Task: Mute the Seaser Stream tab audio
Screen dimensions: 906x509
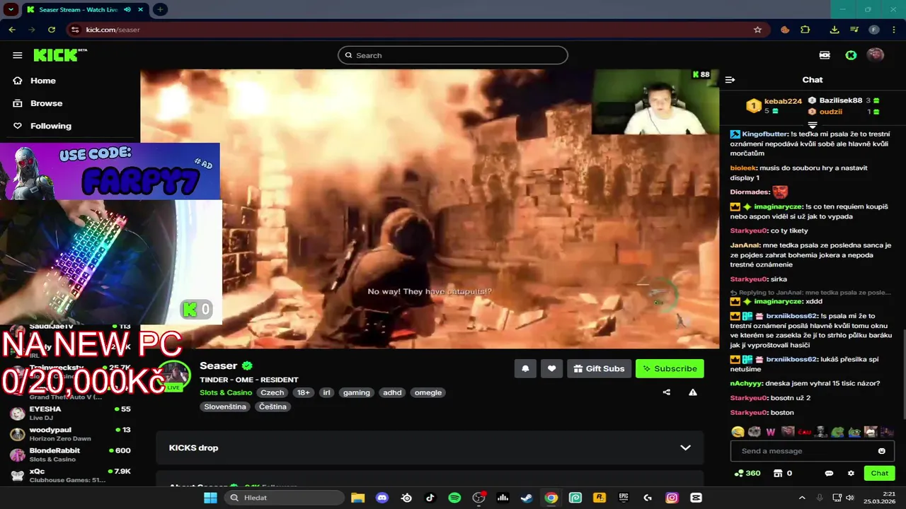Action: (127, 9)
